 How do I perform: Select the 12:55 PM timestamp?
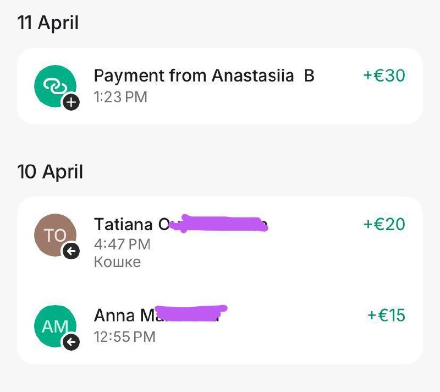tap(125, 336)
